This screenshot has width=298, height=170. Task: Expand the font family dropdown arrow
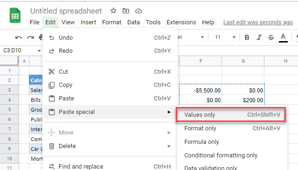pyautogui.click(x=202, y=37)
